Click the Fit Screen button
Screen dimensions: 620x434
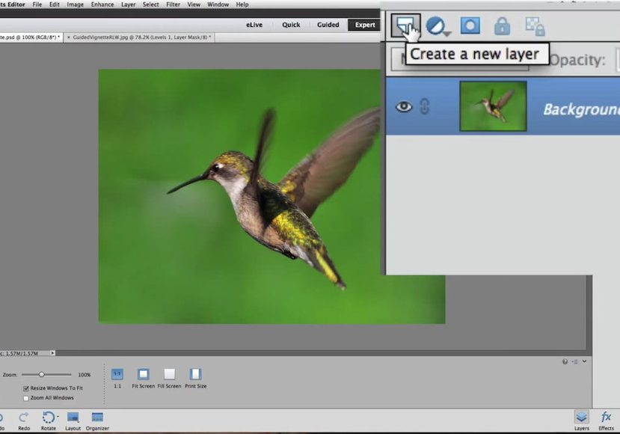pyautogui.click(x=143, y=378)
